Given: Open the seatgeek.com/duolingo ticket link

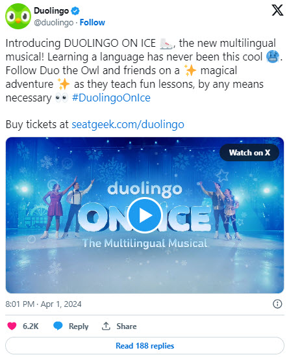Looking at the screenshot, I should (x=128, y=125).
